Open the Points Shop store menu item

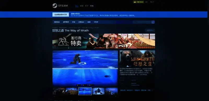click(81, 22)
